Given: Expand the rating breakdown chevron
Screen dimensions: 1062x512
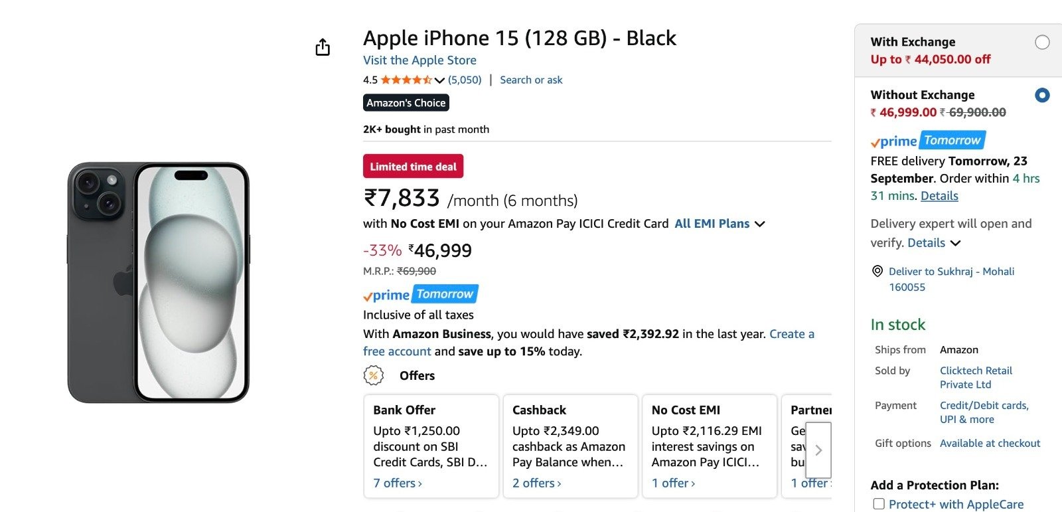Looking at the screenshot, I should pos(439,80).
